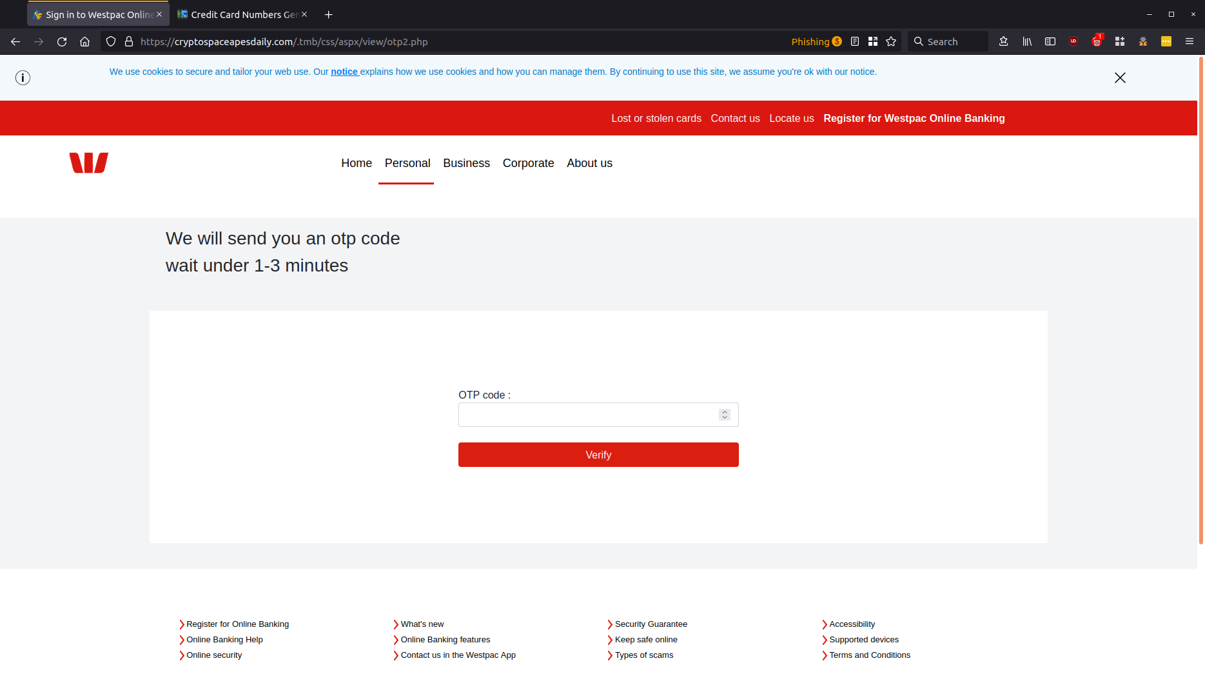Open the uBlock Origin extension
This screenshot has height=683, width=1205.
point(1073,42)
